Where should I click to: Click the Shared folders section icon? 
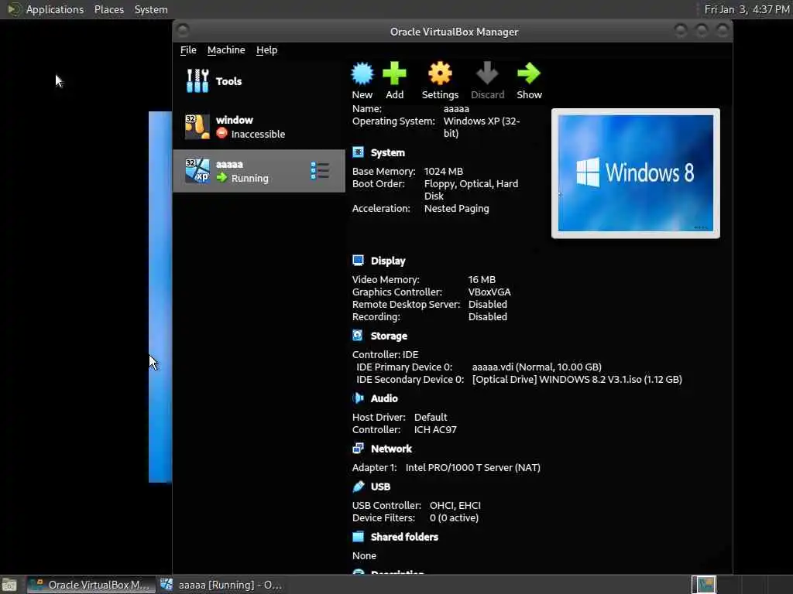(358, 537)
